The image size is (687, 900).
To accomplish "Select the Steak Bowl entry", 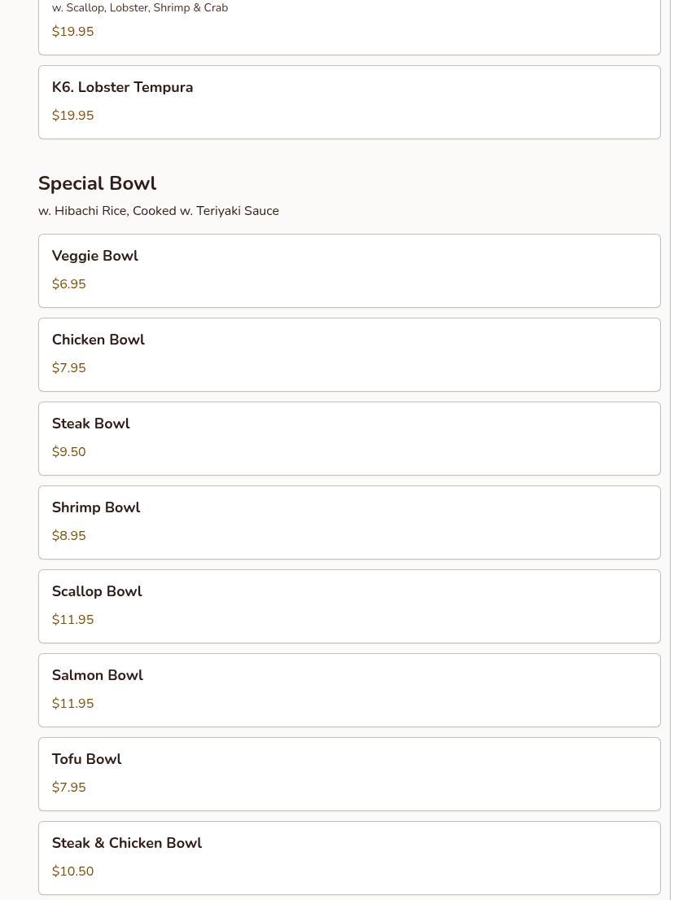I will pos(349,438).
